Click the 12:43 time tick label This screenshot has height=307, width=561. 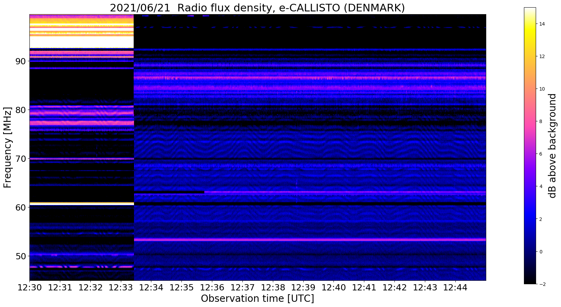pos(425,288)
